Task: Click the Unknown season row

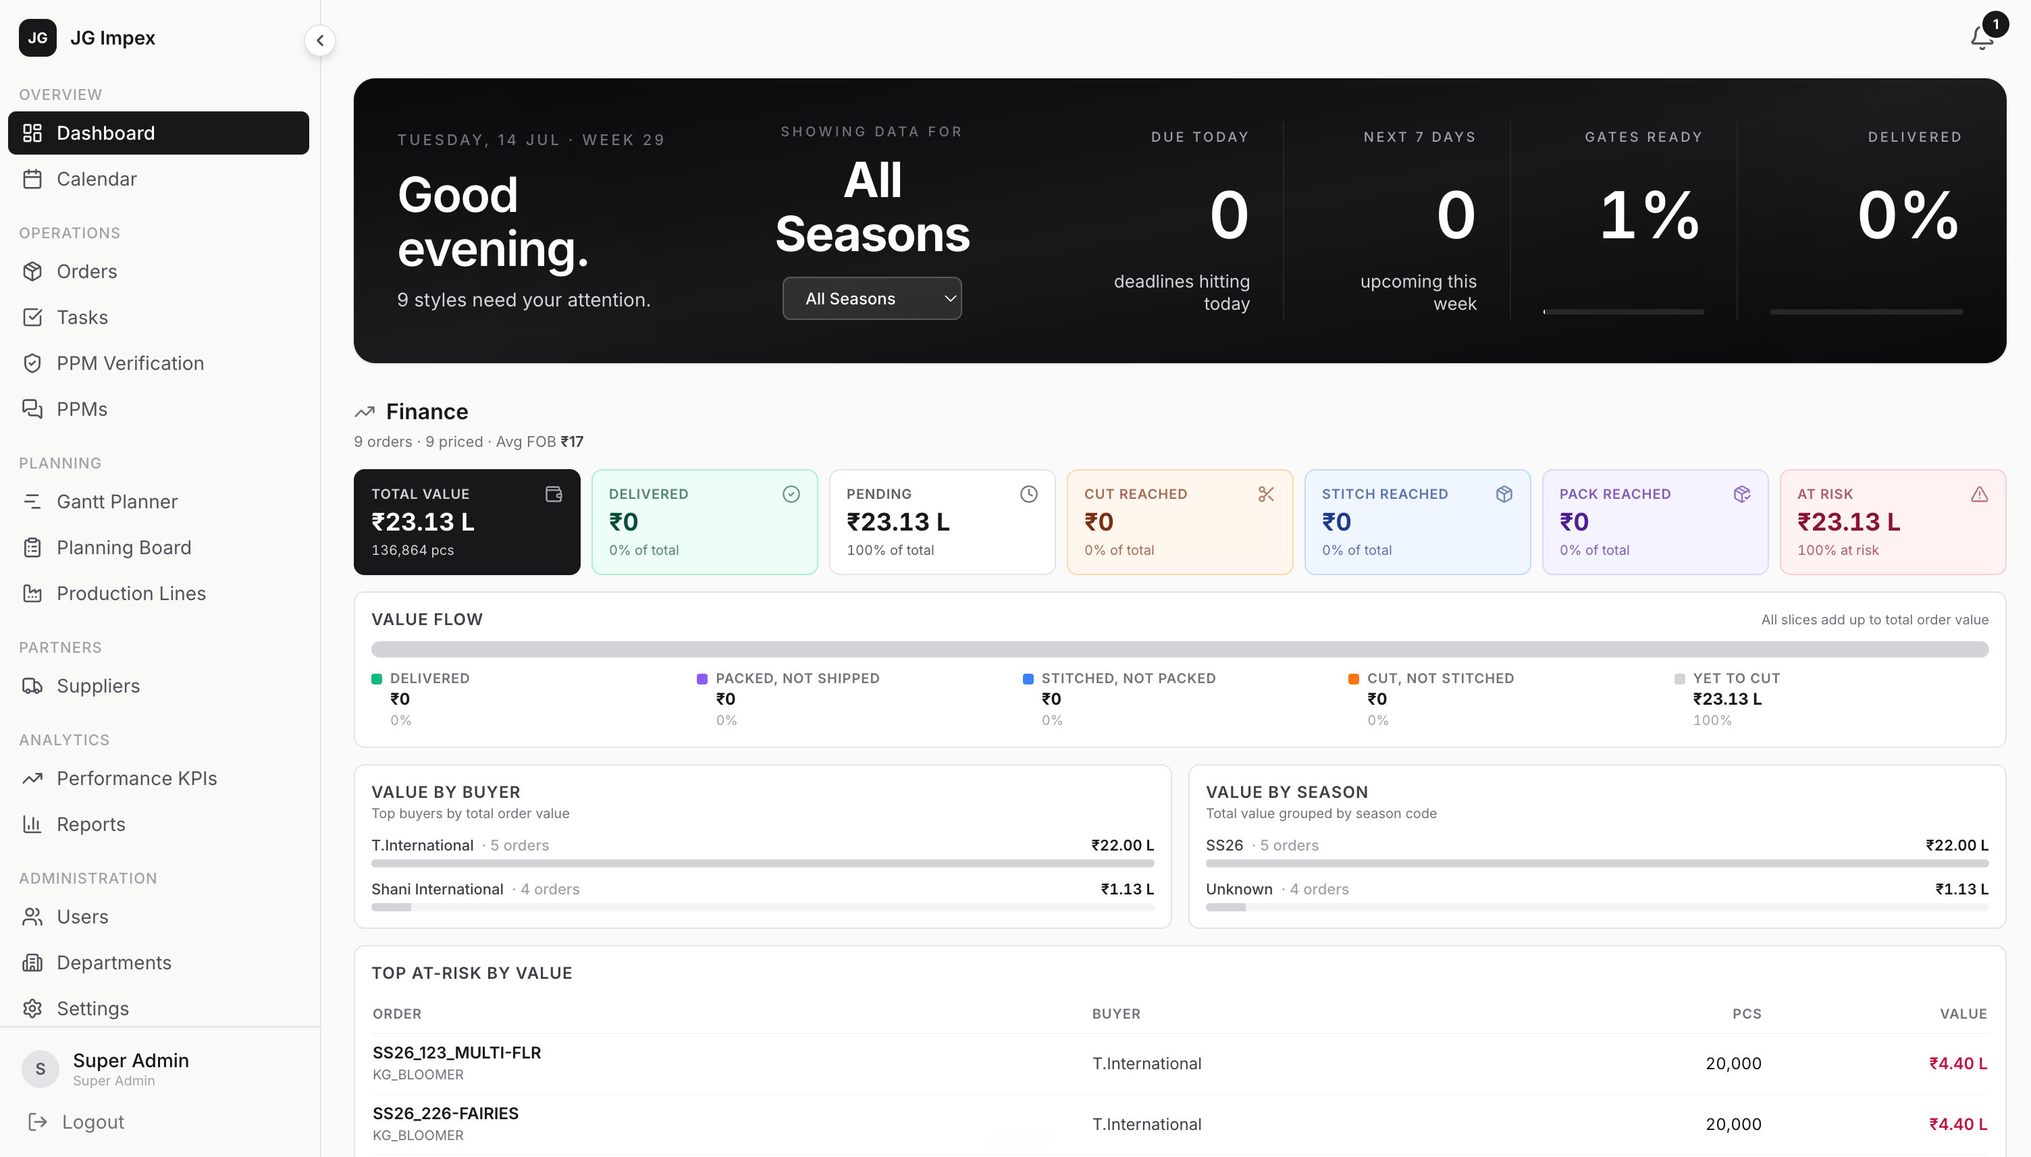Action: coord(1597,896)
